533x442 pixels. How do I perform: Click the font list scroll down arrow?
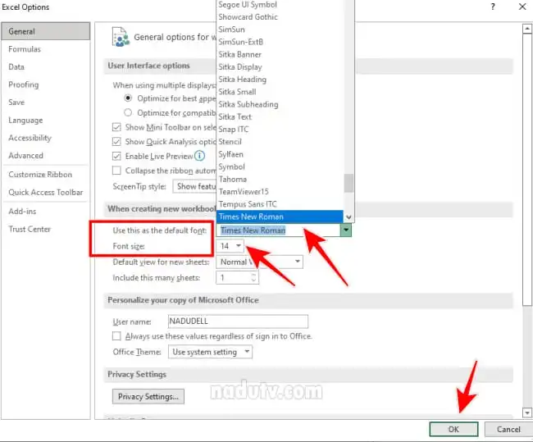[x=348, y=217]
